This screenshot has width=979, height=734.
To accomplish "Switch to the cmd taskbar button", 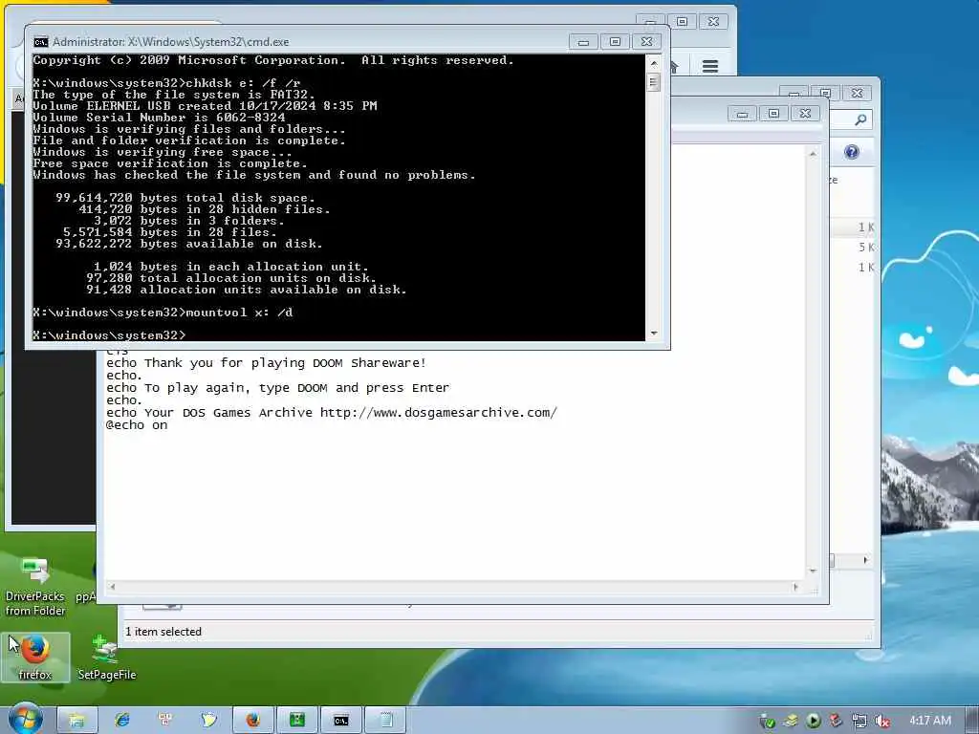I will coord(341,721).
